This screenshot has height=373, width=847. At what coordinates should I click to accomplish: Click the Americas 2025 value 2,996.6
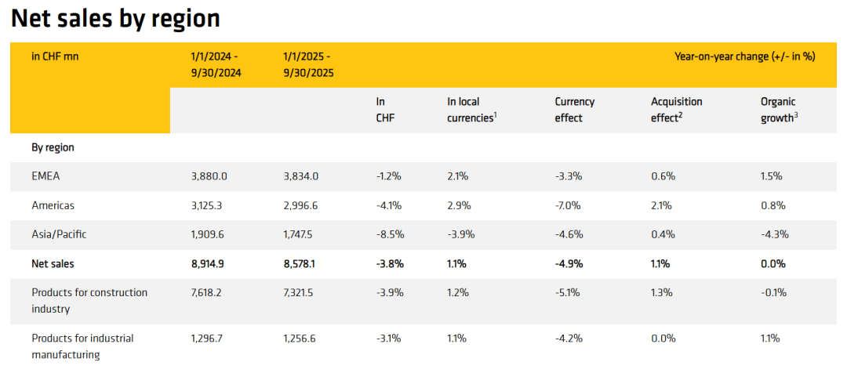click(302, 205)
